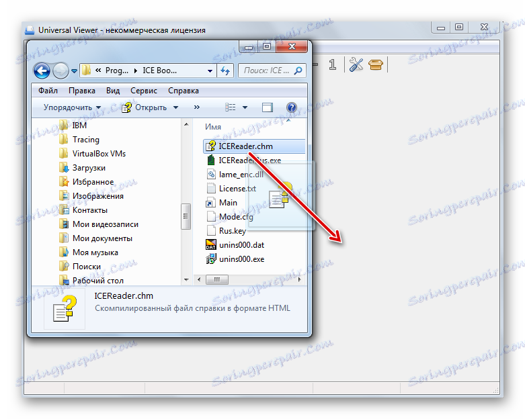
Task: Open the Моя музыка folder
Action: click(89, 252)
